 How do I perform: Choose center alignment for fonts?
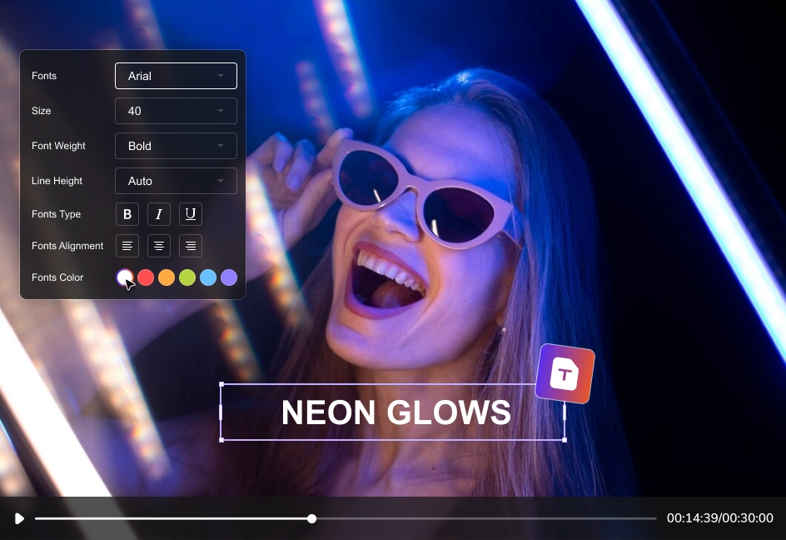pos(158,246)
